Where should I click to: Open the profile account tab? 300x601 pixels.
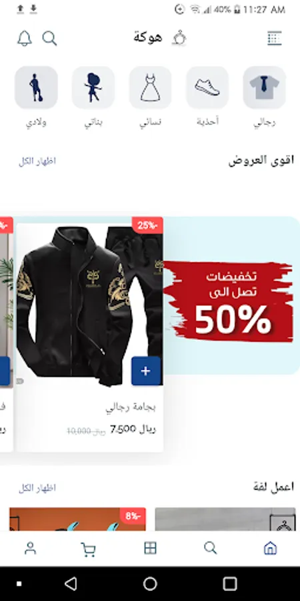click(30, 548)
